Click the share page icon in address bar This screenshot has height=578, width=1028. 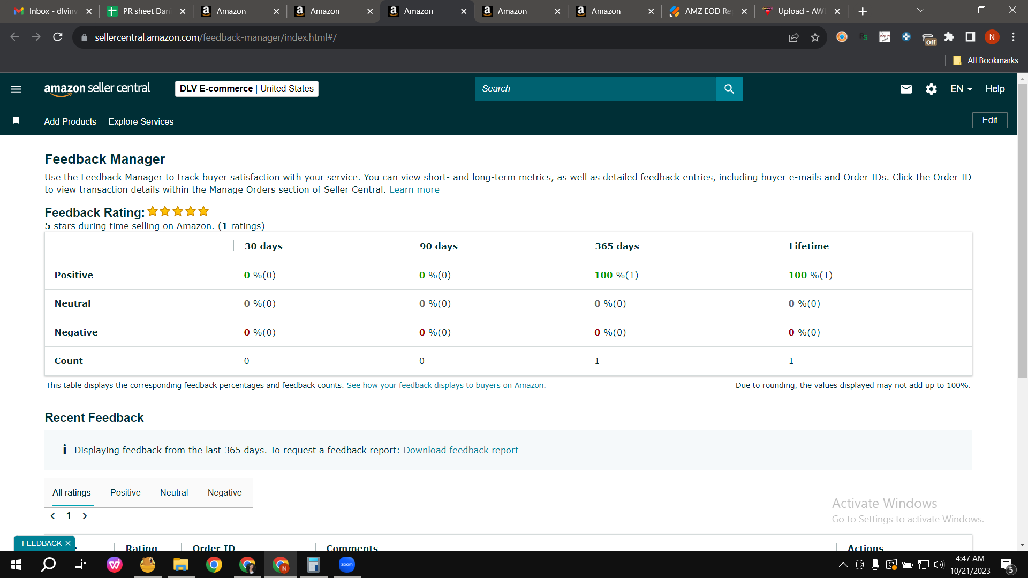[x=793, y=37]
